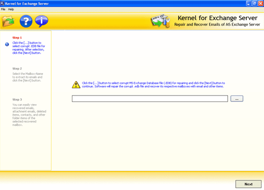Click the Next button
264x190 pixels.
click(248, 184)
